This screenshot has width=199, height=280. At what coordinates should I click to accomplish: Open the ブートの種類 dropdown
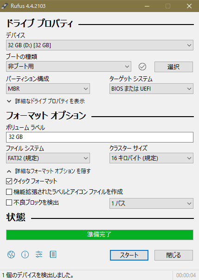[x=69, y=67]
